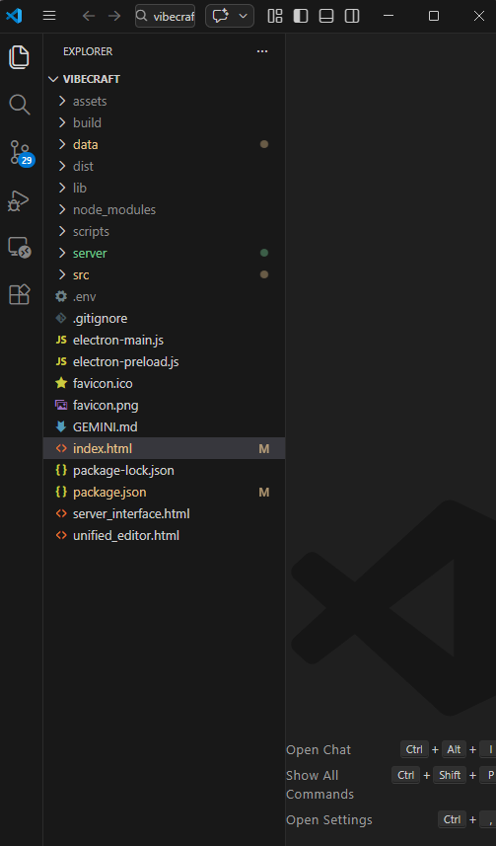
Task: Toggle the primary side bar
Action: pyautogui.click(x=301, y=16)
